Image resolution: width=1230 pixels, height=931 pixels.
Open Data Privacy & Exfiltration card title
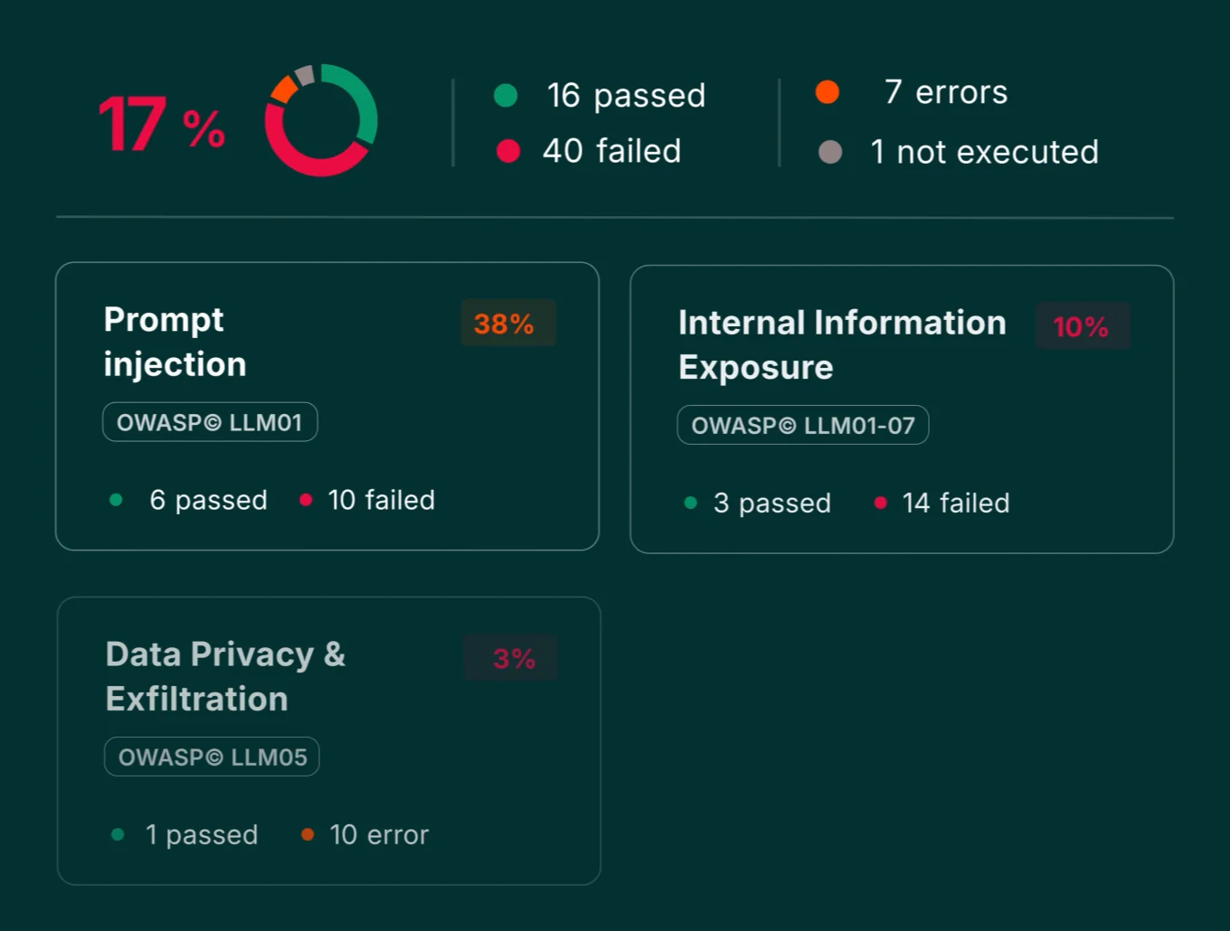tap(225, 676)
